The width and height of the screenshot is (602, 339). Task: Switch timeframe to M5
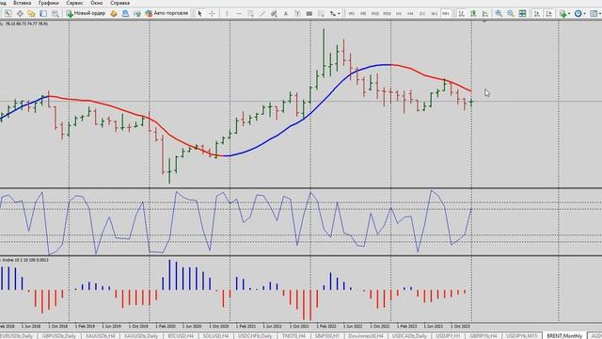[363, 13]
